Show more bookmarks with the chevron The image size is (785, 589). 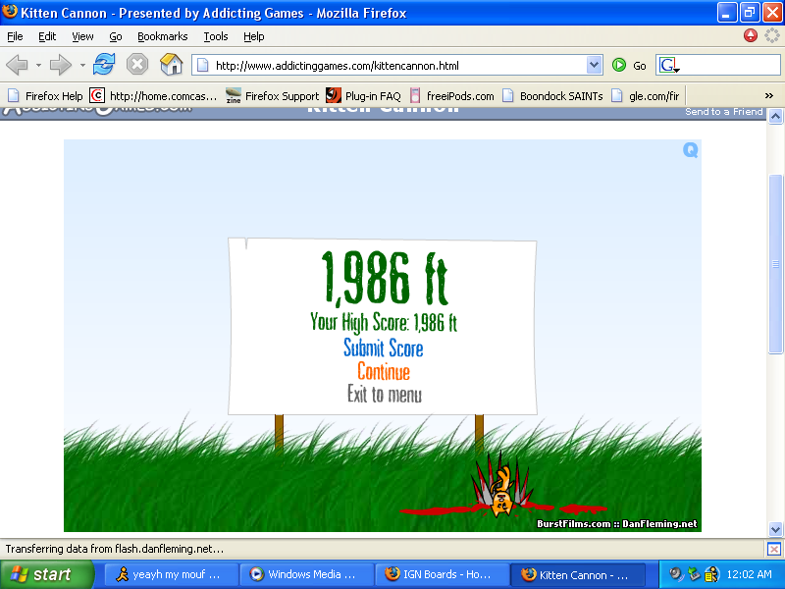point(769,95)
